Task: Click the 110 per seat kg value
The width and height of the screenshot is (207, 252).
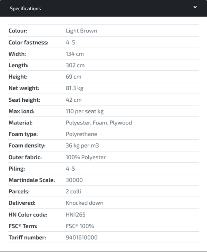Action: coord(85,111)
